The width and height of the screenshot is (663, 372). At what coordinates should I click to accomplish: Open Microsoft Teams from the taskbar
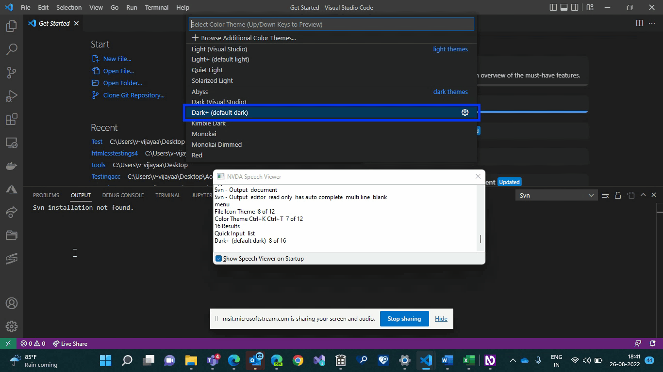213,360
